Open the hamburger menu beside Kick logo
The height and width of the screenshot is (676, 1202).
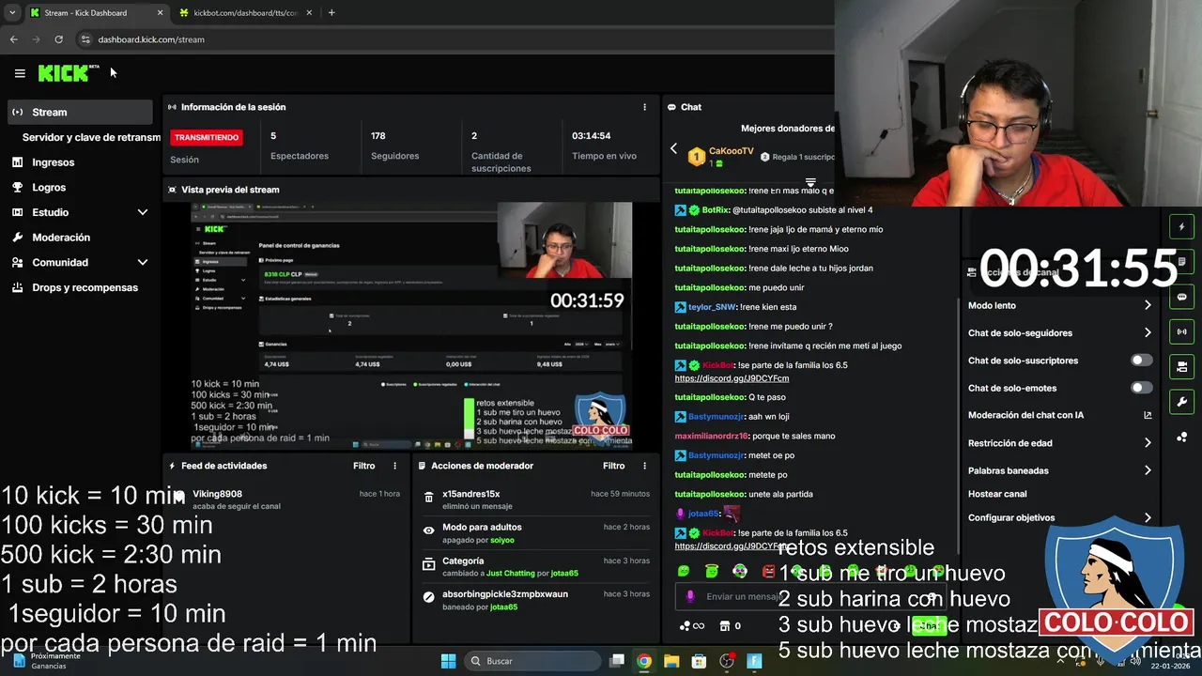click(x=20, y=73)
